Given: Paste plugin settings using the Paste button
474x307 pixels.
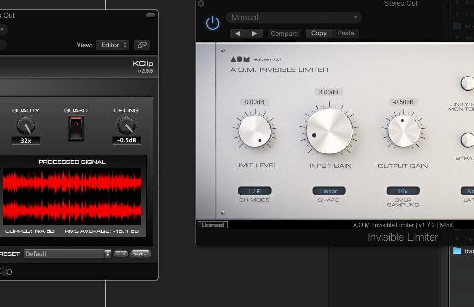Looking at the screenshot, I should [346, 33].
